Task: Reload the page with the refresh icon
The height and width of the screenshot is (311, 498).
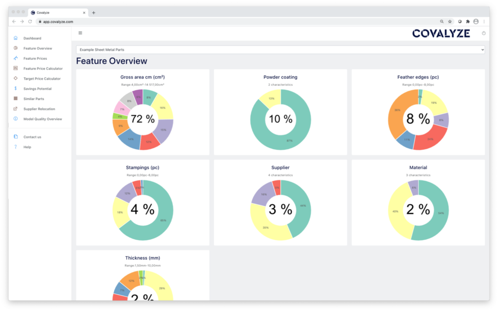Action: coord(30,21)
